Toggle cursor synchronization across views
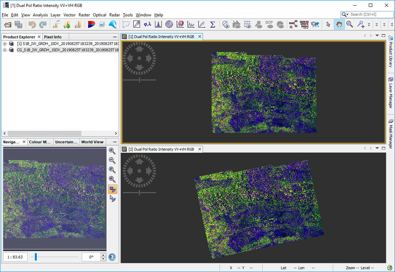Viewport: 395px width, 272px height. pyautogui.click(x=112, y=198)
